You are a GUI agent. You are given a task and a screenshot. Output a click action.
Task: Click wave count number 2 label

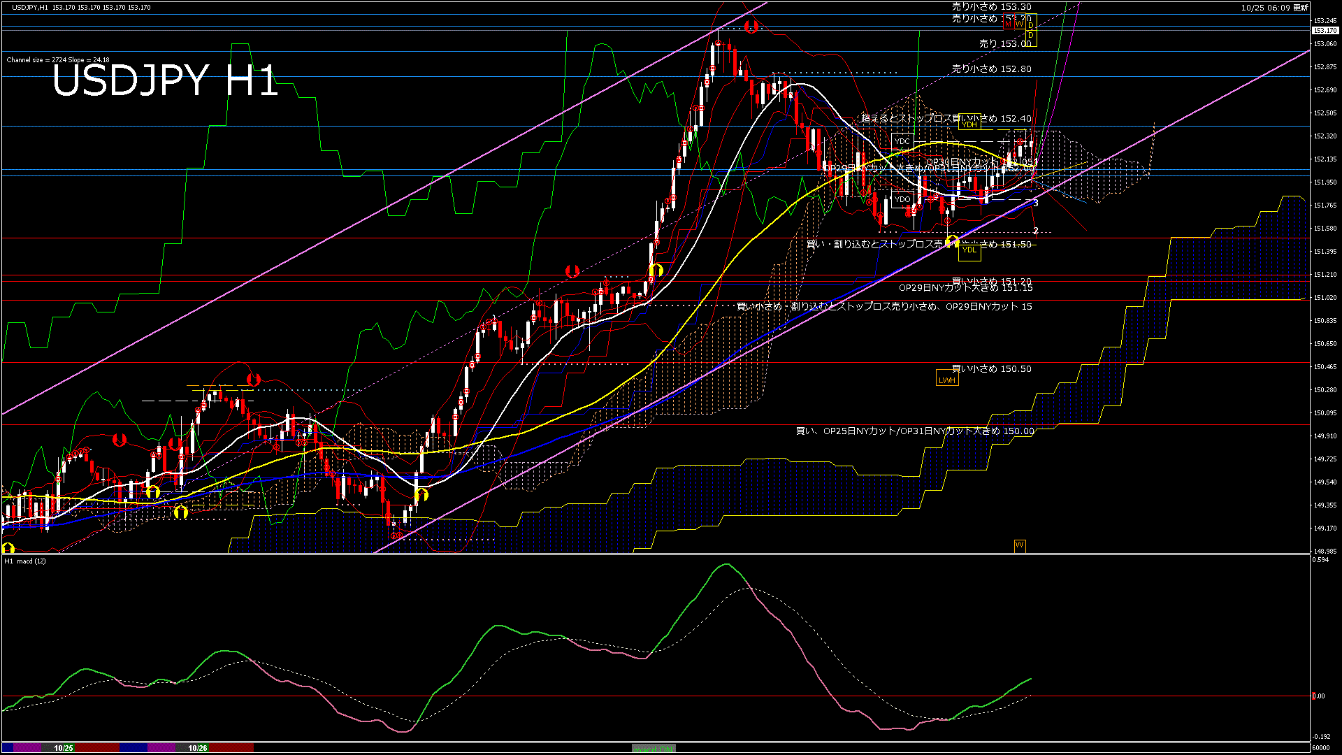tap(1035, 231)
